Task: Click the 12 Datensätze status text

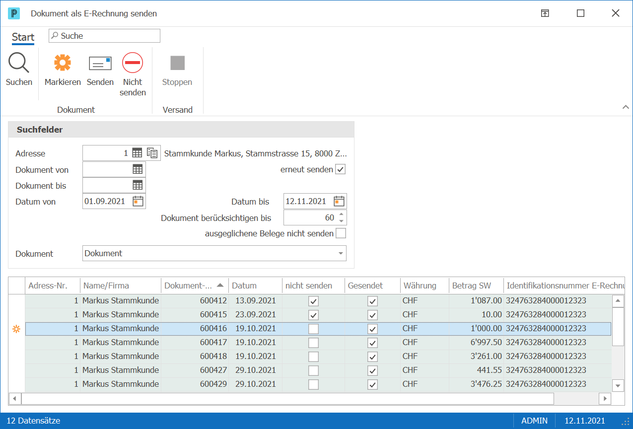Action: (x=33, y=421)
